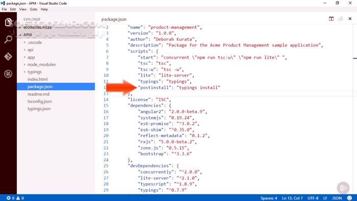Viewport: 357px width, 201px height.
Task: Select package.json in the explorer
Action: click(56, 87)
